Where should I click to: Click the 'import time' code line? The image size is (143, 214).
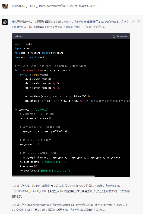point(22,49)
